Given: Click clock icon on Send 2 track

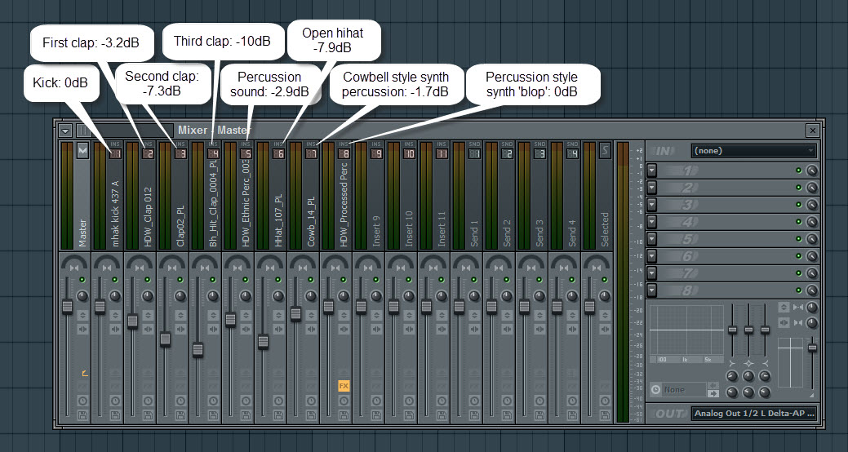Looking at the screenshot, I should (x=507, y=401).
